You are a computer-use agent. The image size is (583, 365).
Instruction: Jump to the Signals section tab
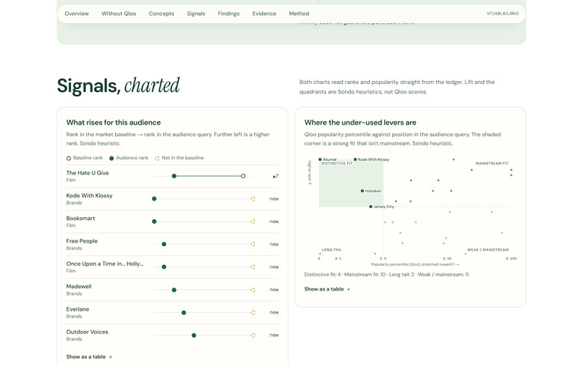coord(196,14)
